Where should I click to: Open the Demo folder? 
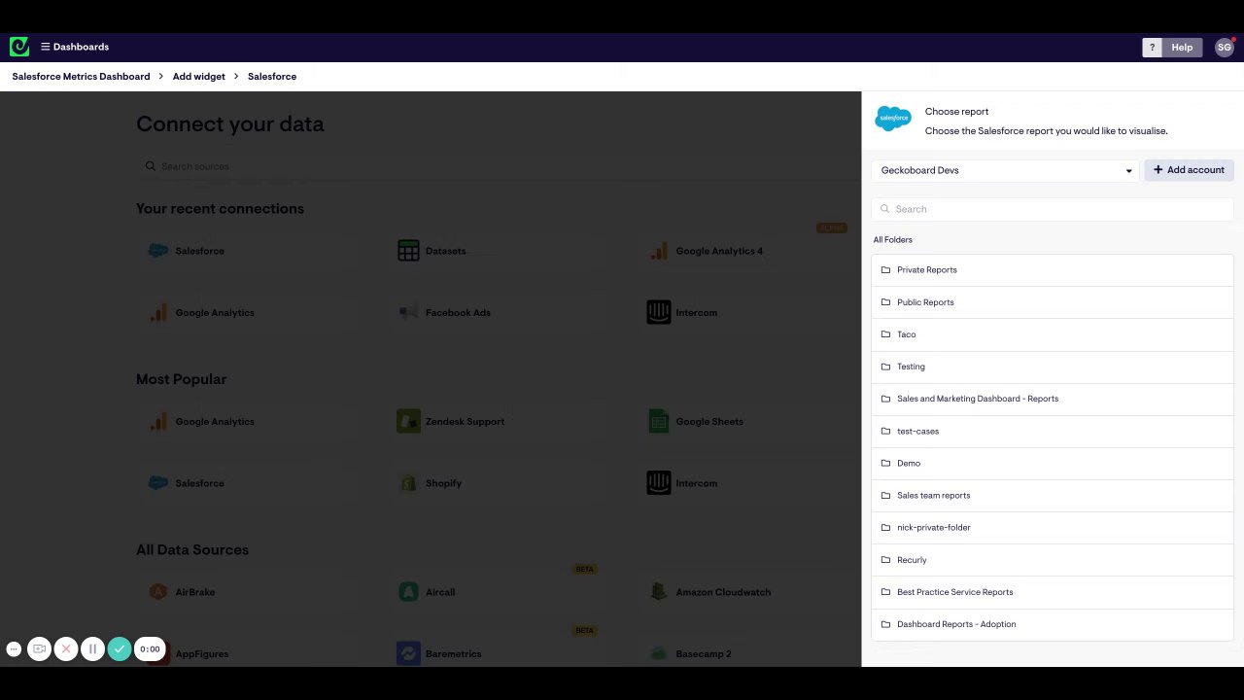pyautogui.click(x=1053, y=463)
